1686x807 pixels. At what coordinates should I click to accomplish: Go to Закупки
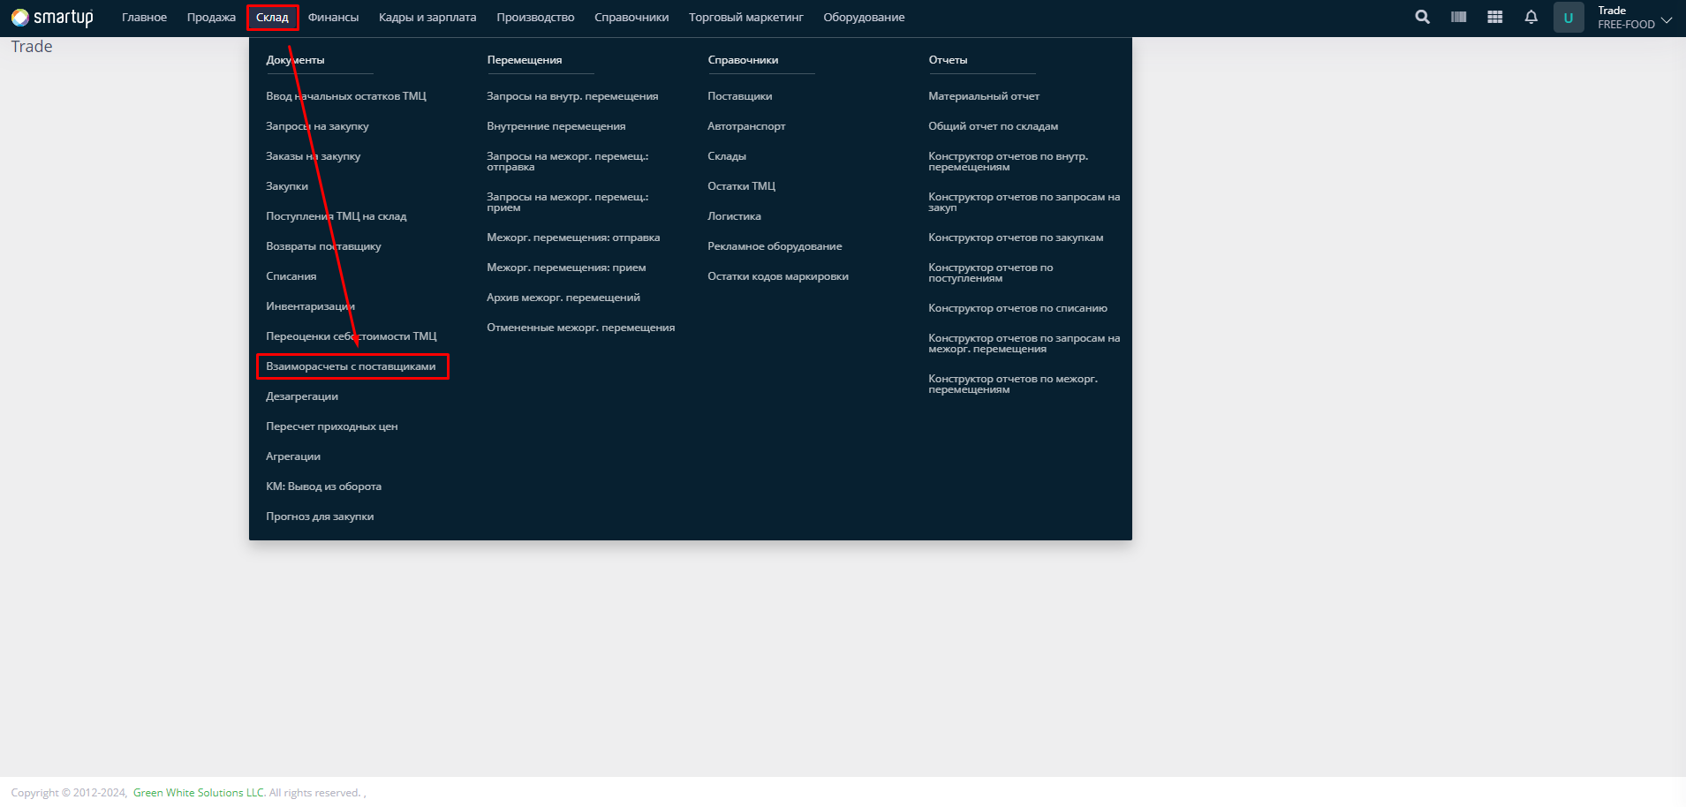coord(287,186)
